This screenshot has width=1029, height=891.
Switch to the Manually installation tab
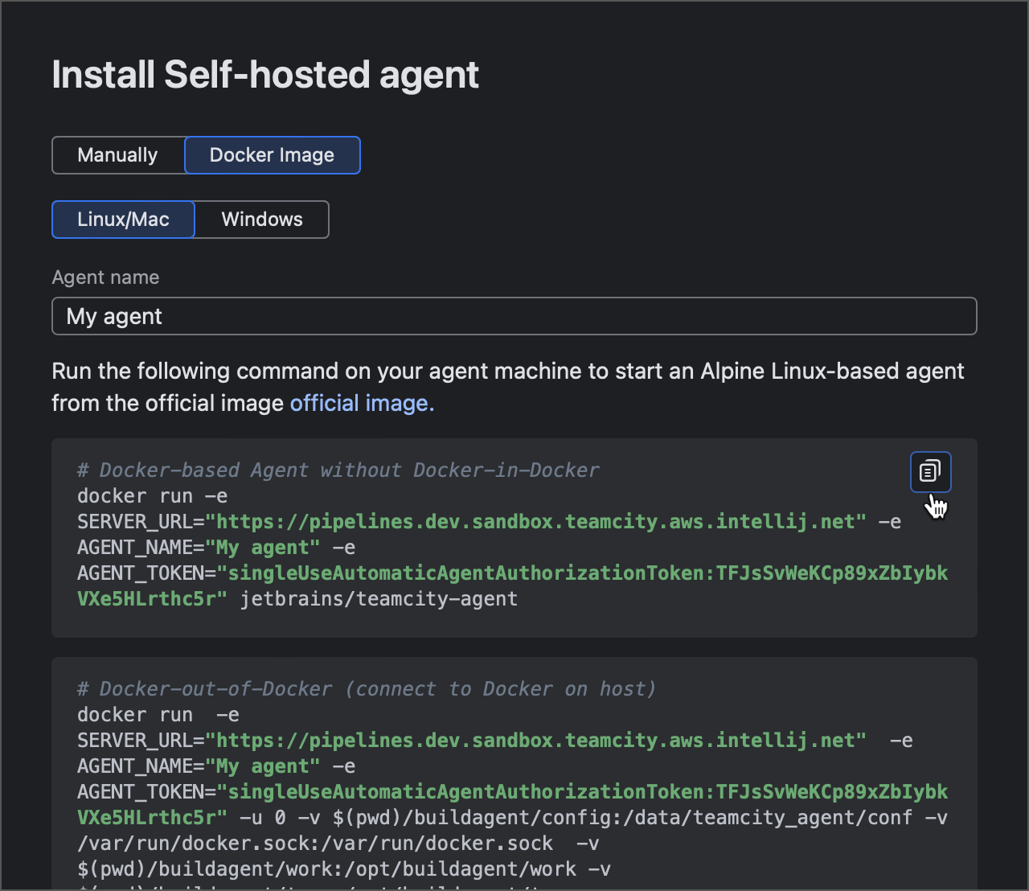click(x=117, y=154)
